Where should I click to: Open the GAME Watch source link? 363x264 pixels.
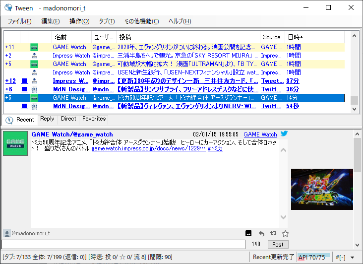(x=260, y=134)
